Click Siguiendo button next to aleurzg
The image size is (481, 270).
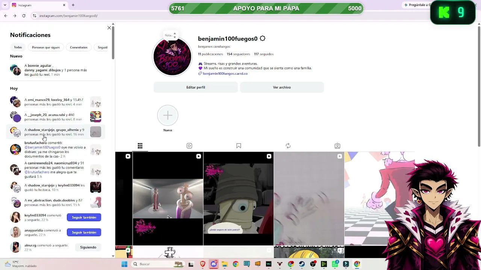(88, 247)
